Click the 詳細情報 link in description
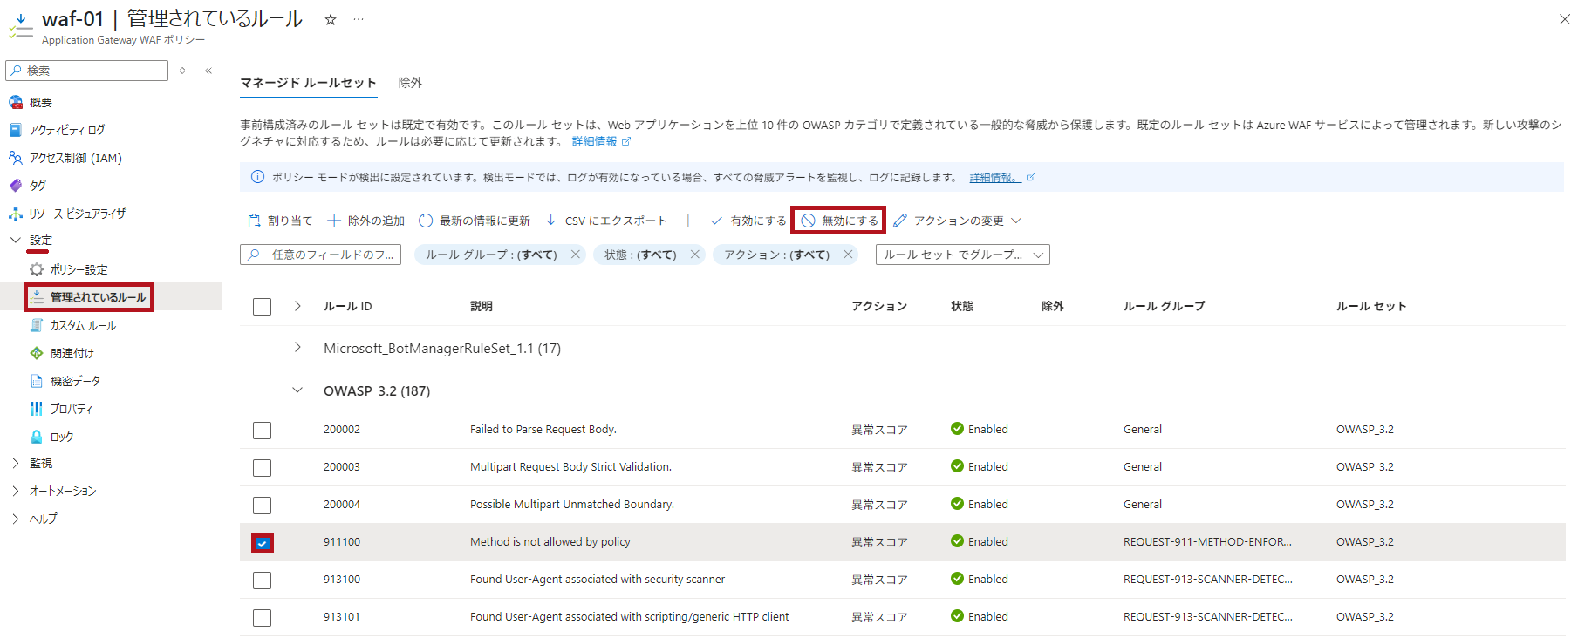 pos(595,141)
